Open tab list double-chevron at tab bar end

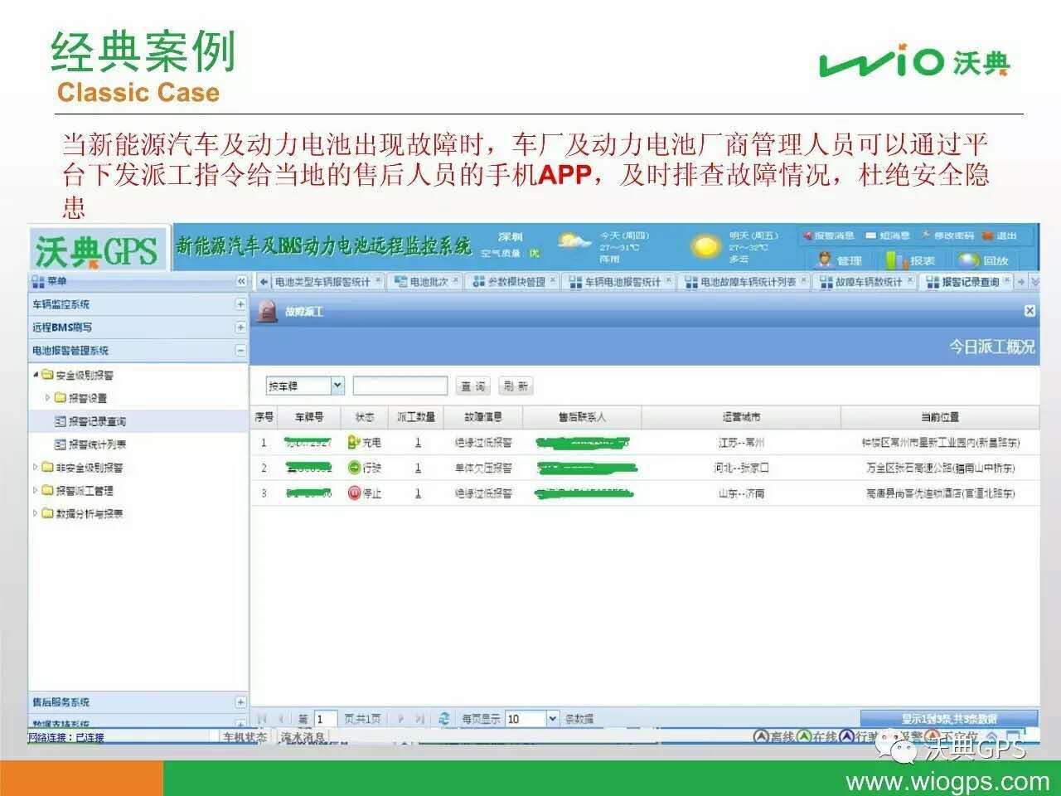tap(1034, 282)
